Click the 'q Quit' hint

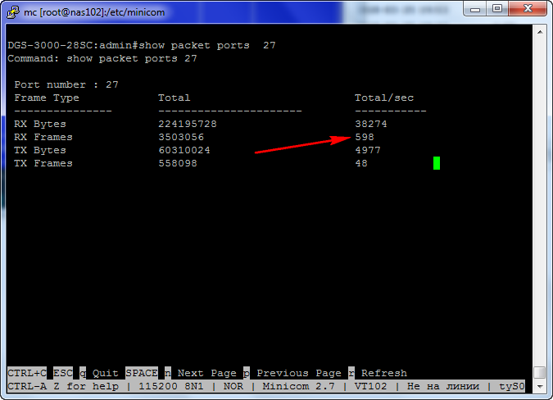pyautogui.click(x=99, y=373)
